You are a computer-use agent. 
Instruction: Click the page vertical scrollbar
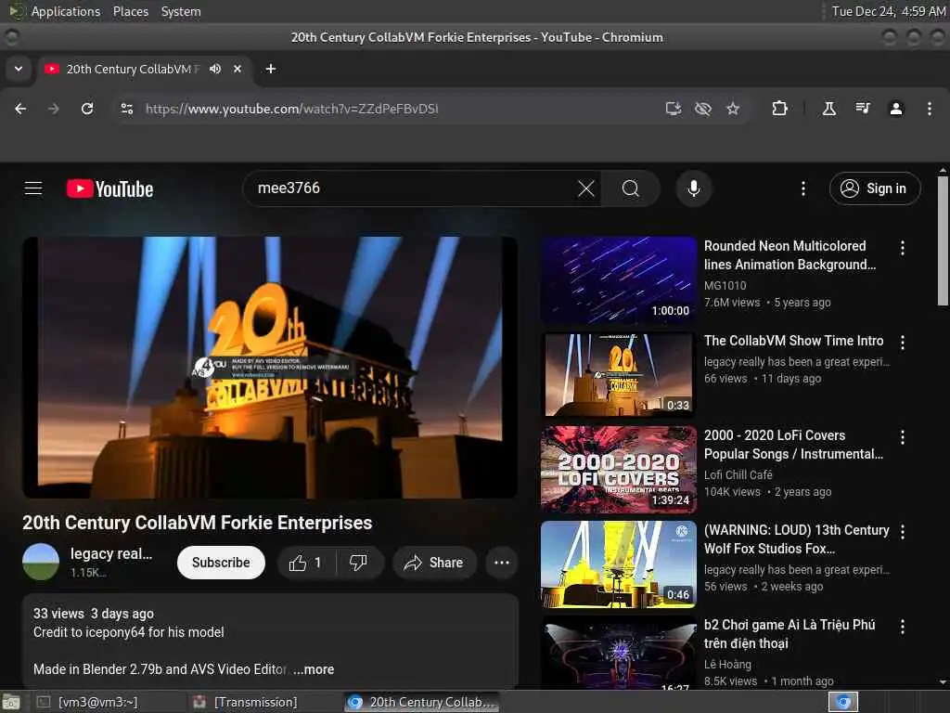click(x=943, y=240)
